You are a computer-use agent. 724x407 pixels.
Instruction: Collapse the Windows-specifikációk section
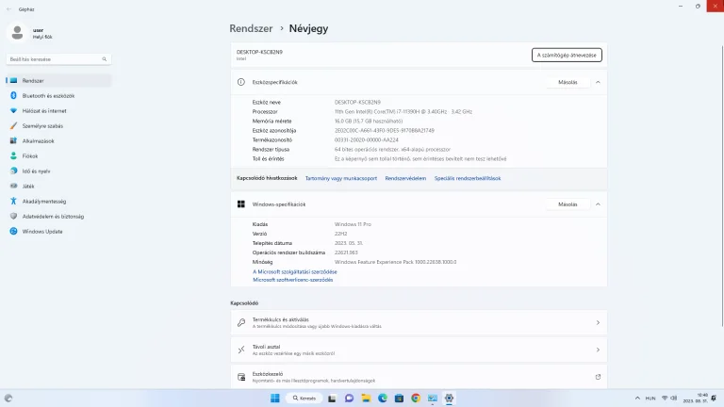click(x=598, y=203)
